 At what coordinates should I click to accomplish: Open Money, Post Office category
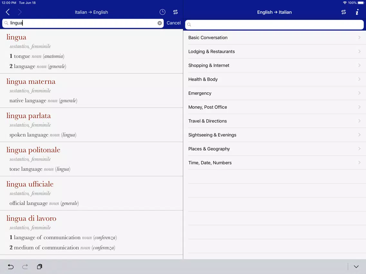[x=274, y=107]
